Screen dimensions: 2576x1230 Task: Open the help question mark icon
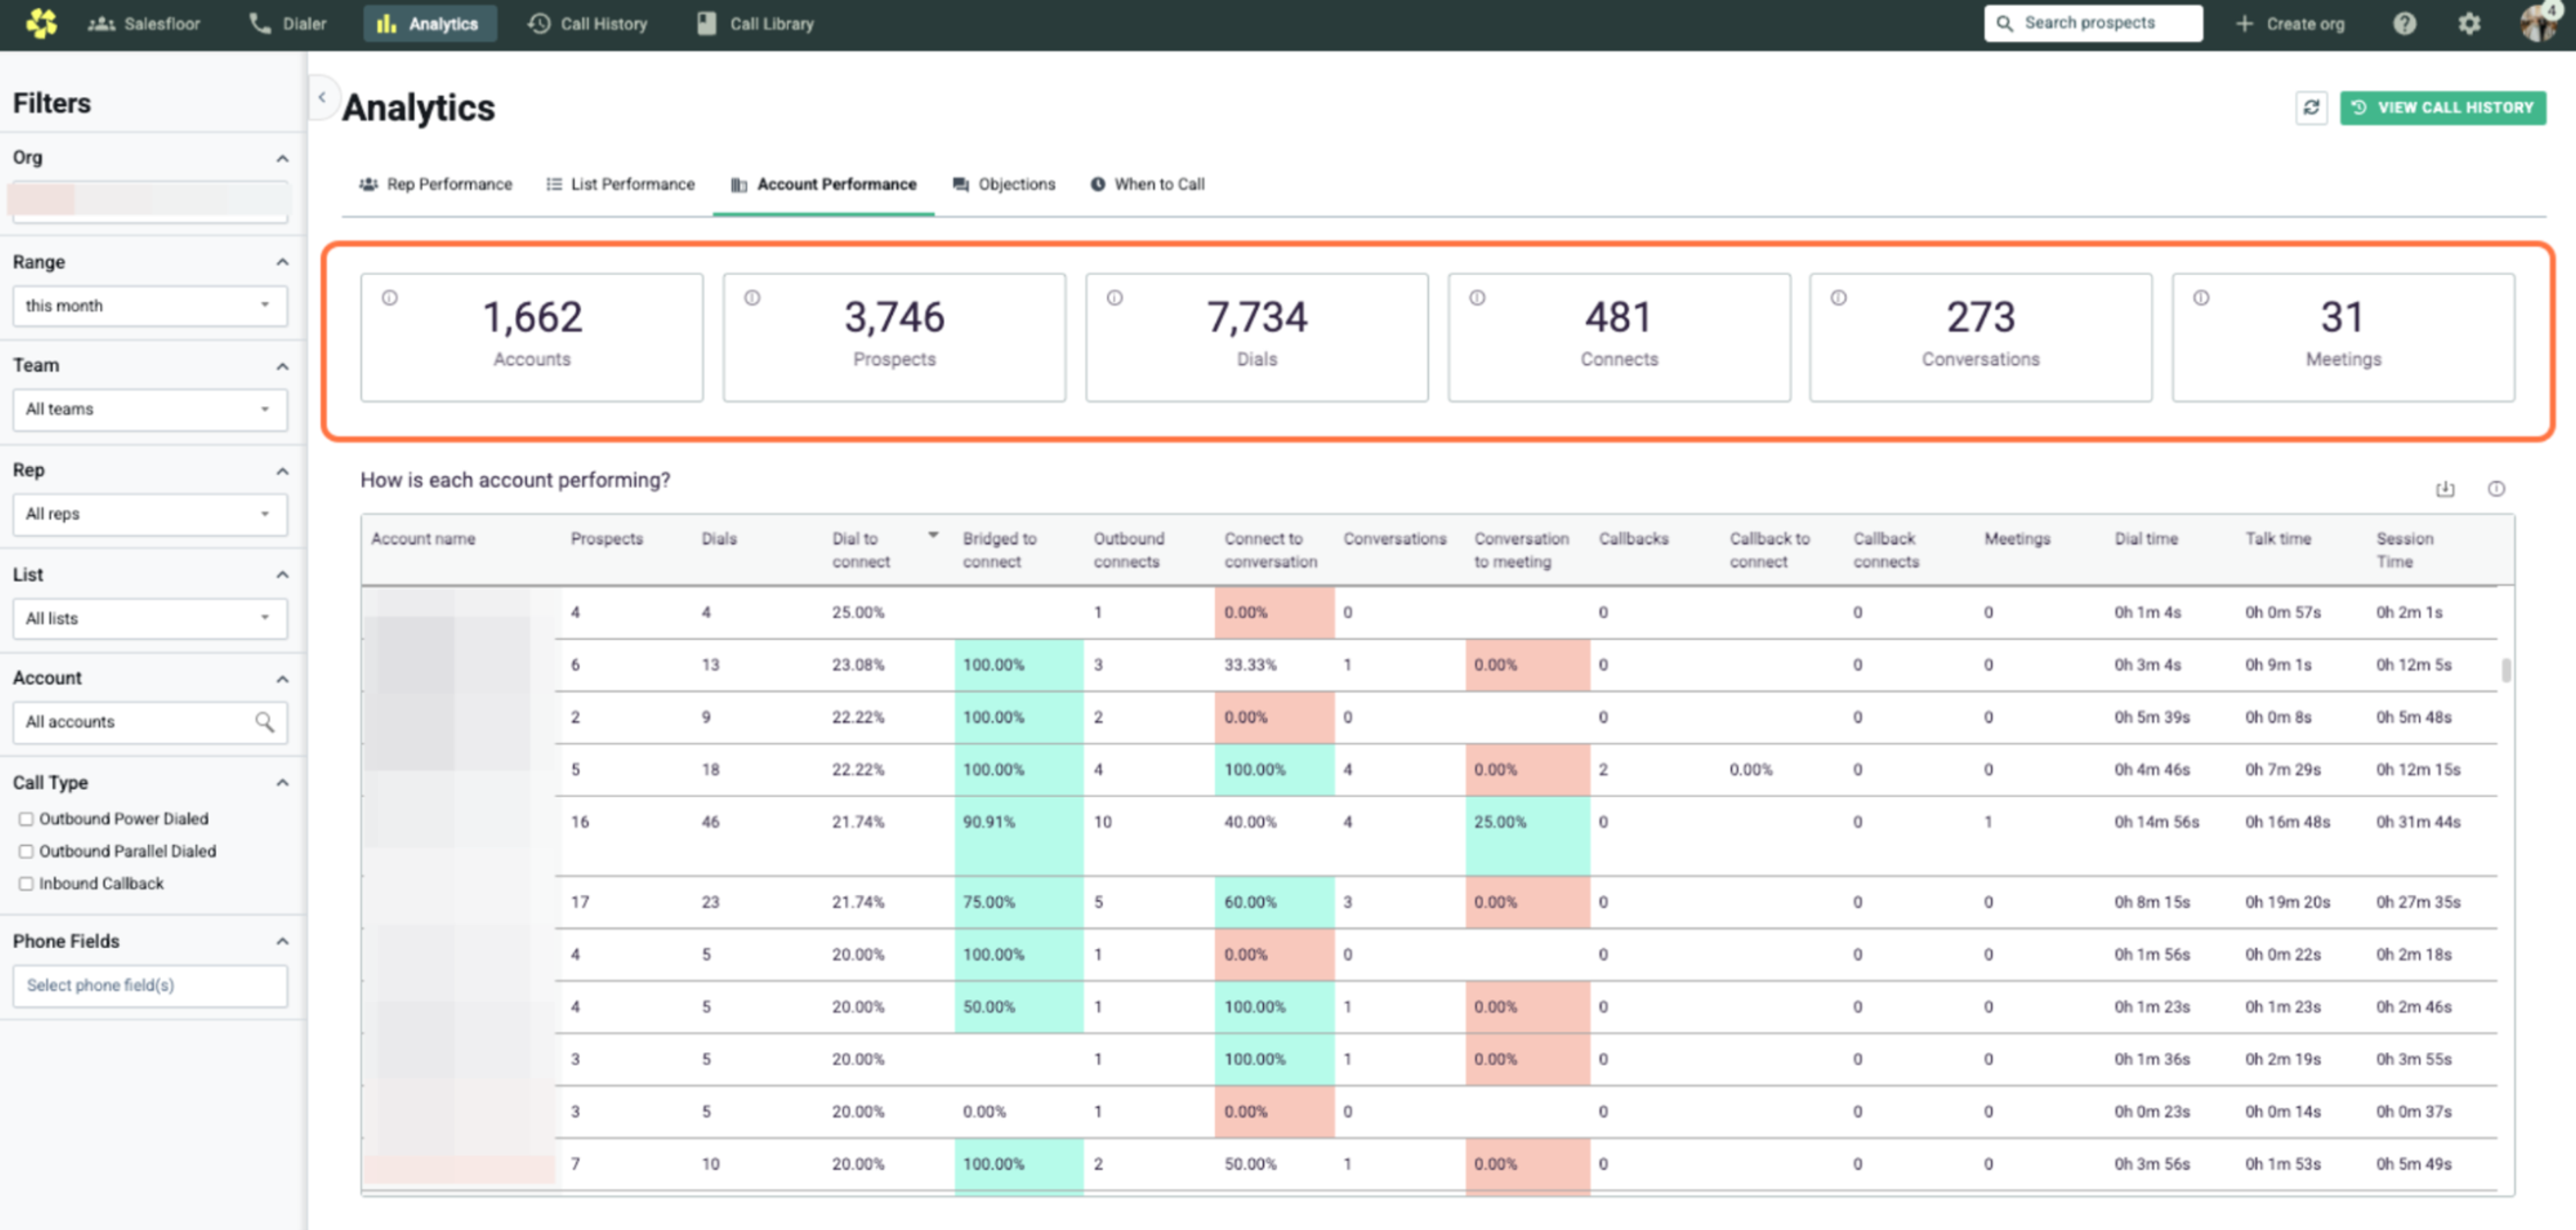(2404, 23)
